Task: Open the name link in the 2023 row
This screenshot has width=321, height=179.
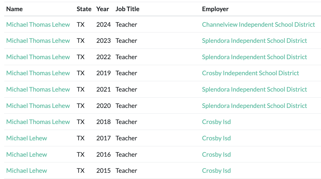Action: (38, 41)
